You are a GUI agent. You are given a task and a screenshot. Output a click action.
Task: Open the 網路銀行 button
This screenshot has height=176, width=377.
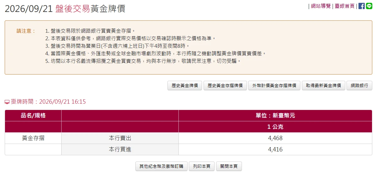coord(359,85)
